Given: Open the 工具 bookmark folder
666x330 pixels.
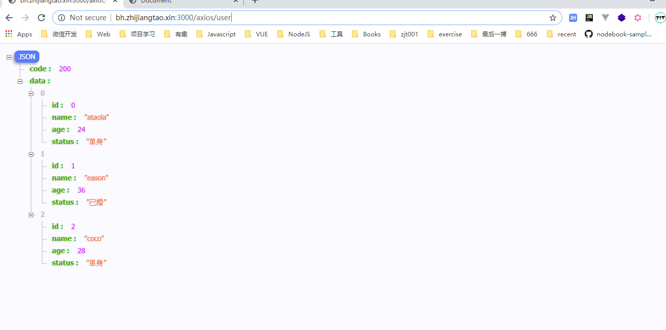Looking at the screenshot, I should 331,34.
